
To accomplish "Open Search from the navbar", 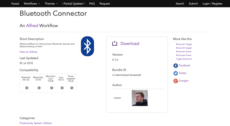I will click(x=180, y=4).
